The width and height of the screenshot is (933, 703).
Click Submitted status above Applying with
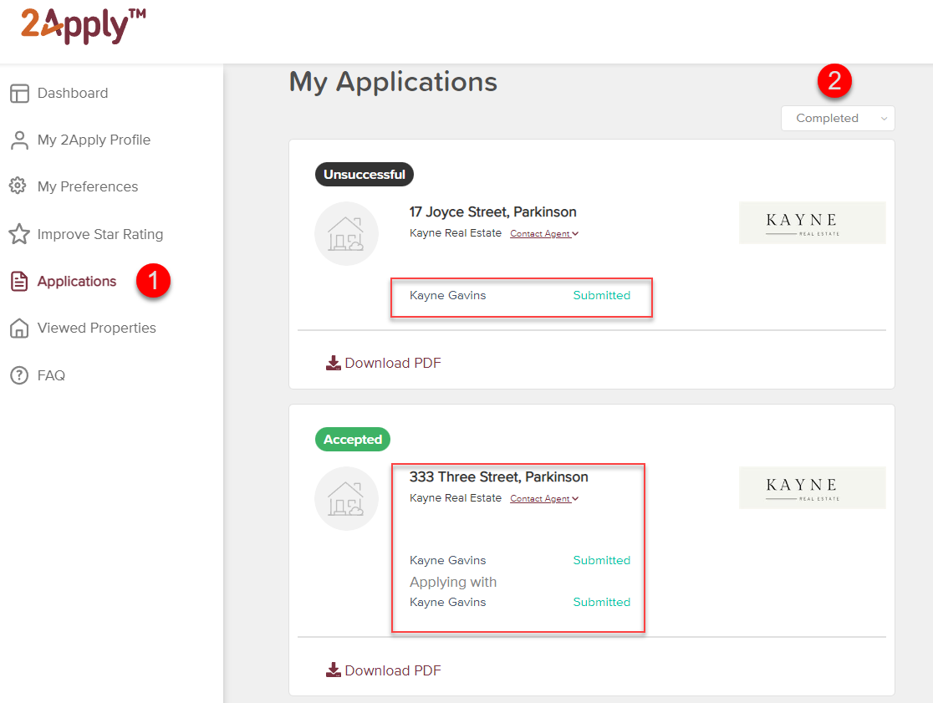[602, 560]
